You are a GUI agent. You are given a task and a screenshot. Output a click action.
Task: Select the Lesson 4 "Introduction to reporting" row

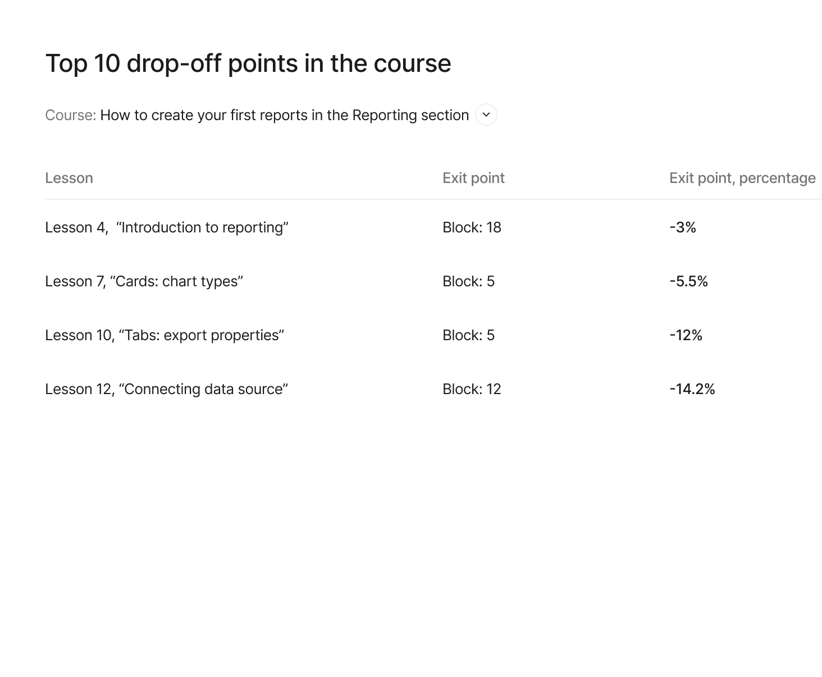point(167,227)
